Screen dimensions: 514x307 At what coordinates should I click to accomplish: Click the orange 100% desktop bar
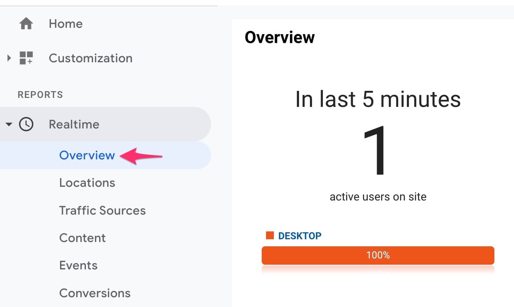click(377, 255)
